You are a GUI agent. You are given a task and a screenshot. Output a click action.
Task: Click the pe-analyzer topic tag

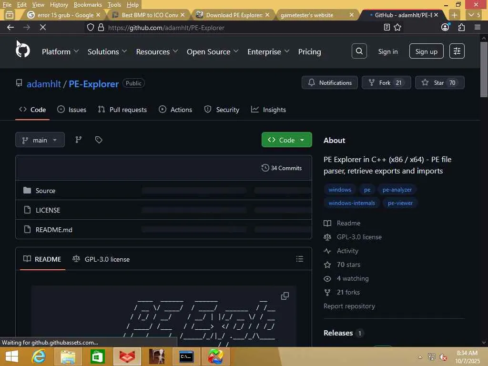pos(397,190)
